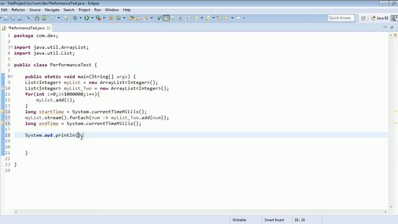The height and width of the screenshot is (224, 398).
Task: Open the New Java Class dropdown arrow
Action: tap(124, 18)
